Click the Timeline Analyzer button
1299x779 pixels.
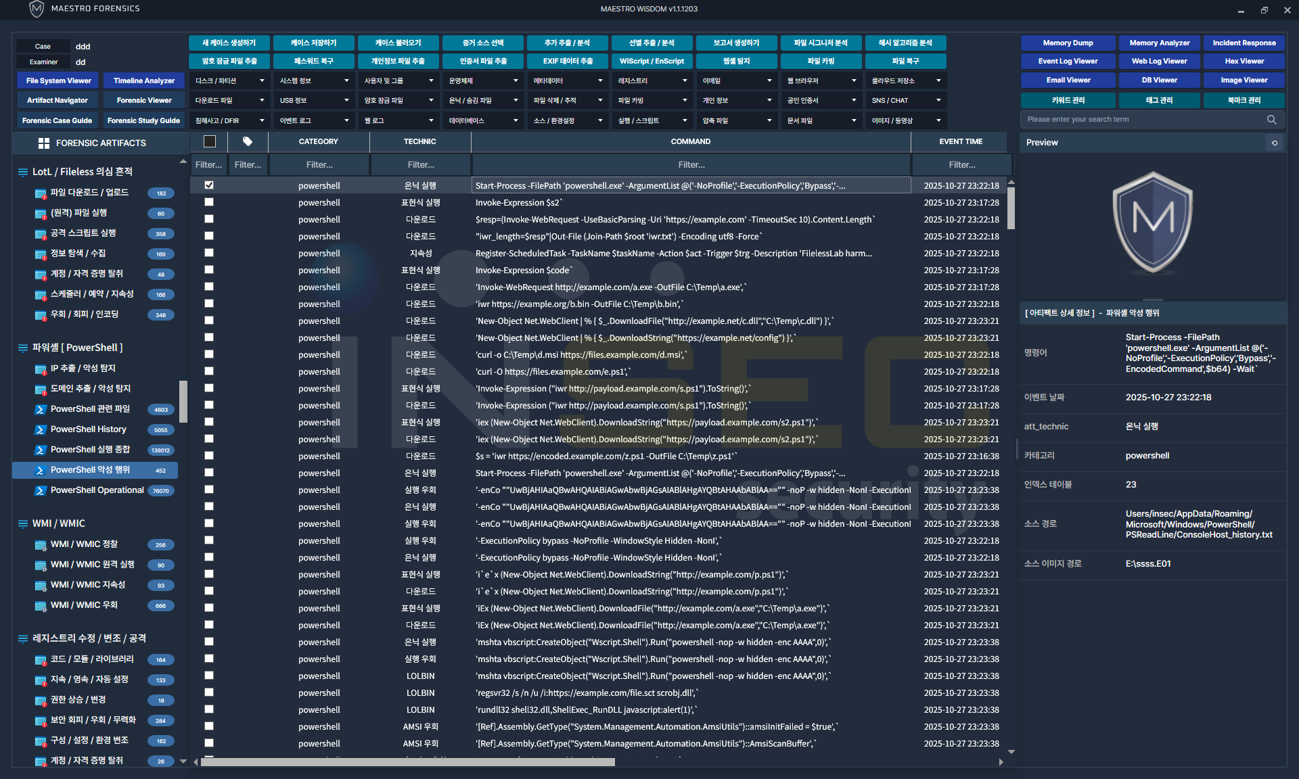144,80
